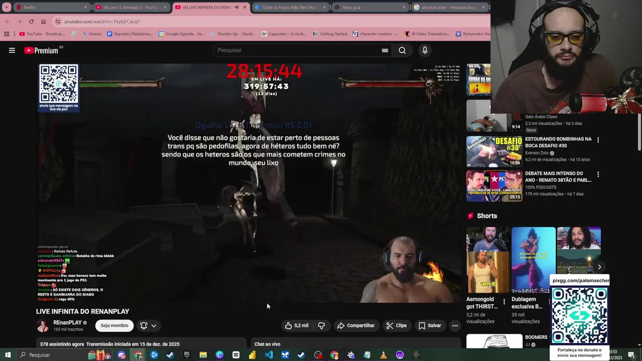642x361 pixels.
Task: Switch to the Nova guia tab
Action: [370, 8]
